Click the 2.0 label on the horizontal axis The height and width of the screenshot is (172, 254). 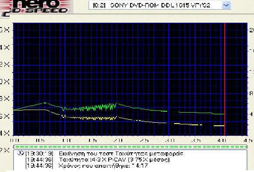118,140
